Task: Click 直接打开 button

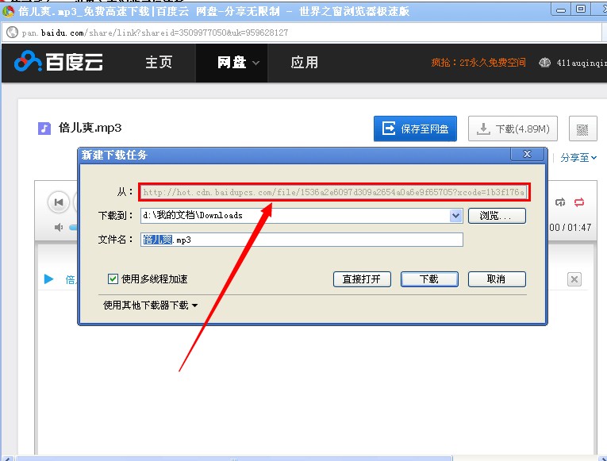Action: click(x=362, y=279)
